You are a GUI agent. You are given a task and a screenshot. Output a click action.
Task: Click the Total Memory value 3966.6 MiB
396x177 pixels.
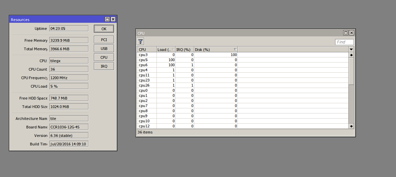click(69, 49)
